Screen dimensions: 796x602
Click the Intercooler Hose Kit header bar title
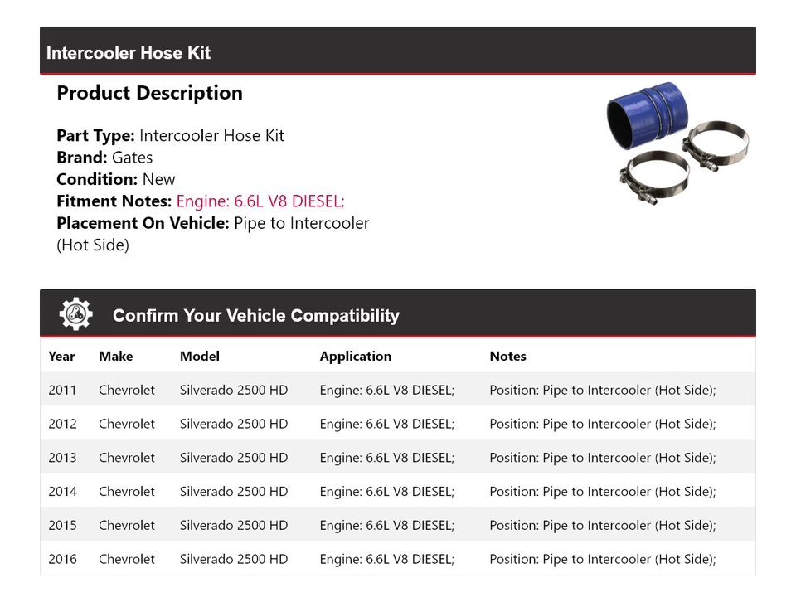click(129, 53)
